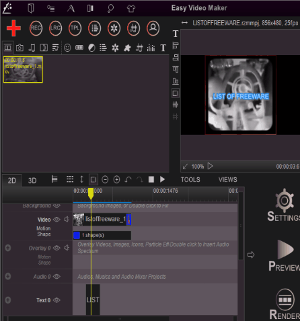Click the preview resize arrow next to 100%

185,167
